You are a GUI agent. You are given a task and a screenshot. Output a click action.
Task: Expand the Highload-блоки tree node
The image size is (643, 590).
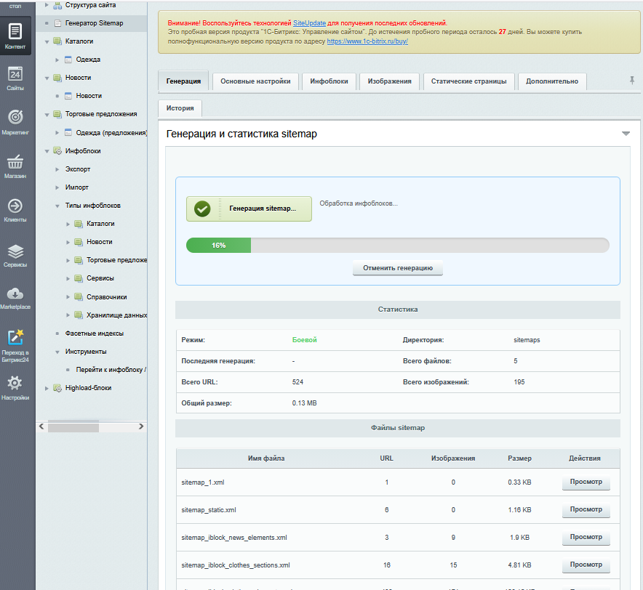click(47, 388)
